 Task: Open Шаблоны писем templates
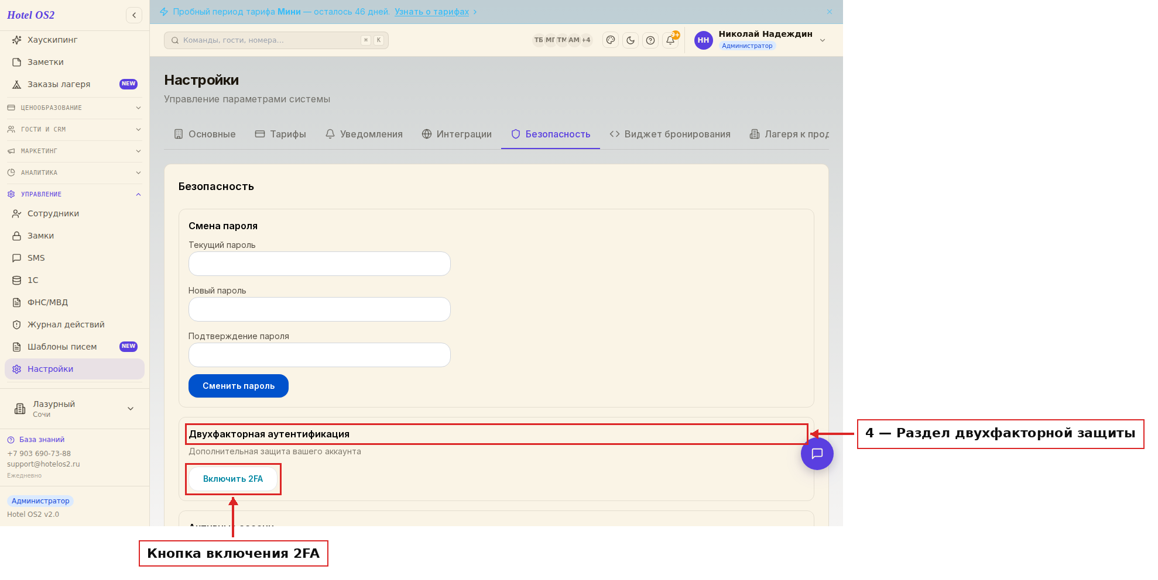point(74,347)
